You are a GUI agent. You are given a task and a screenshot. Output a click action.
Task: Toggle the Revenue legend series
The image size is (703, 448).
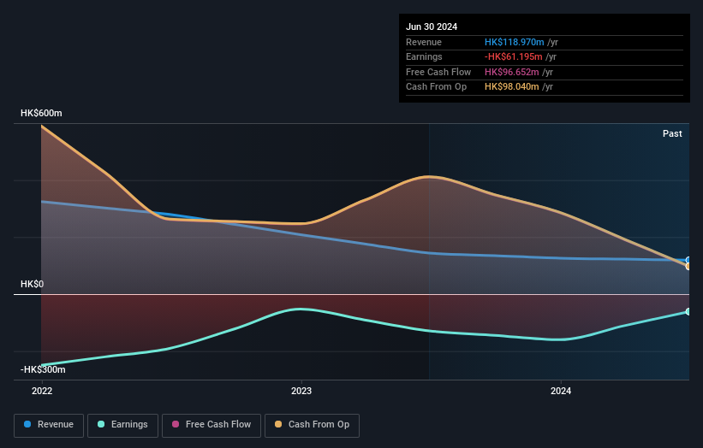click(49, 425)
